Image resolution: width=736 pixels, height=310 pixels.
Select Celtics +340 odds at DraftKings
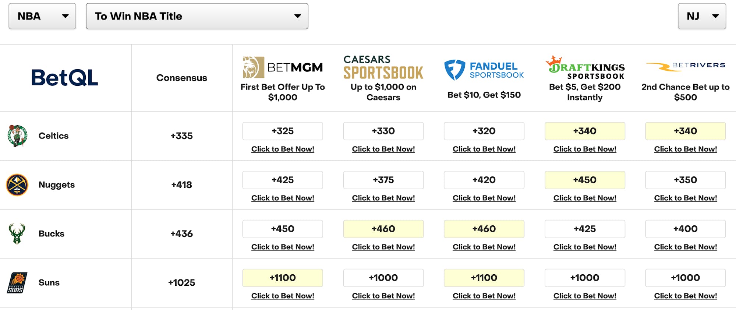(585, 131)
